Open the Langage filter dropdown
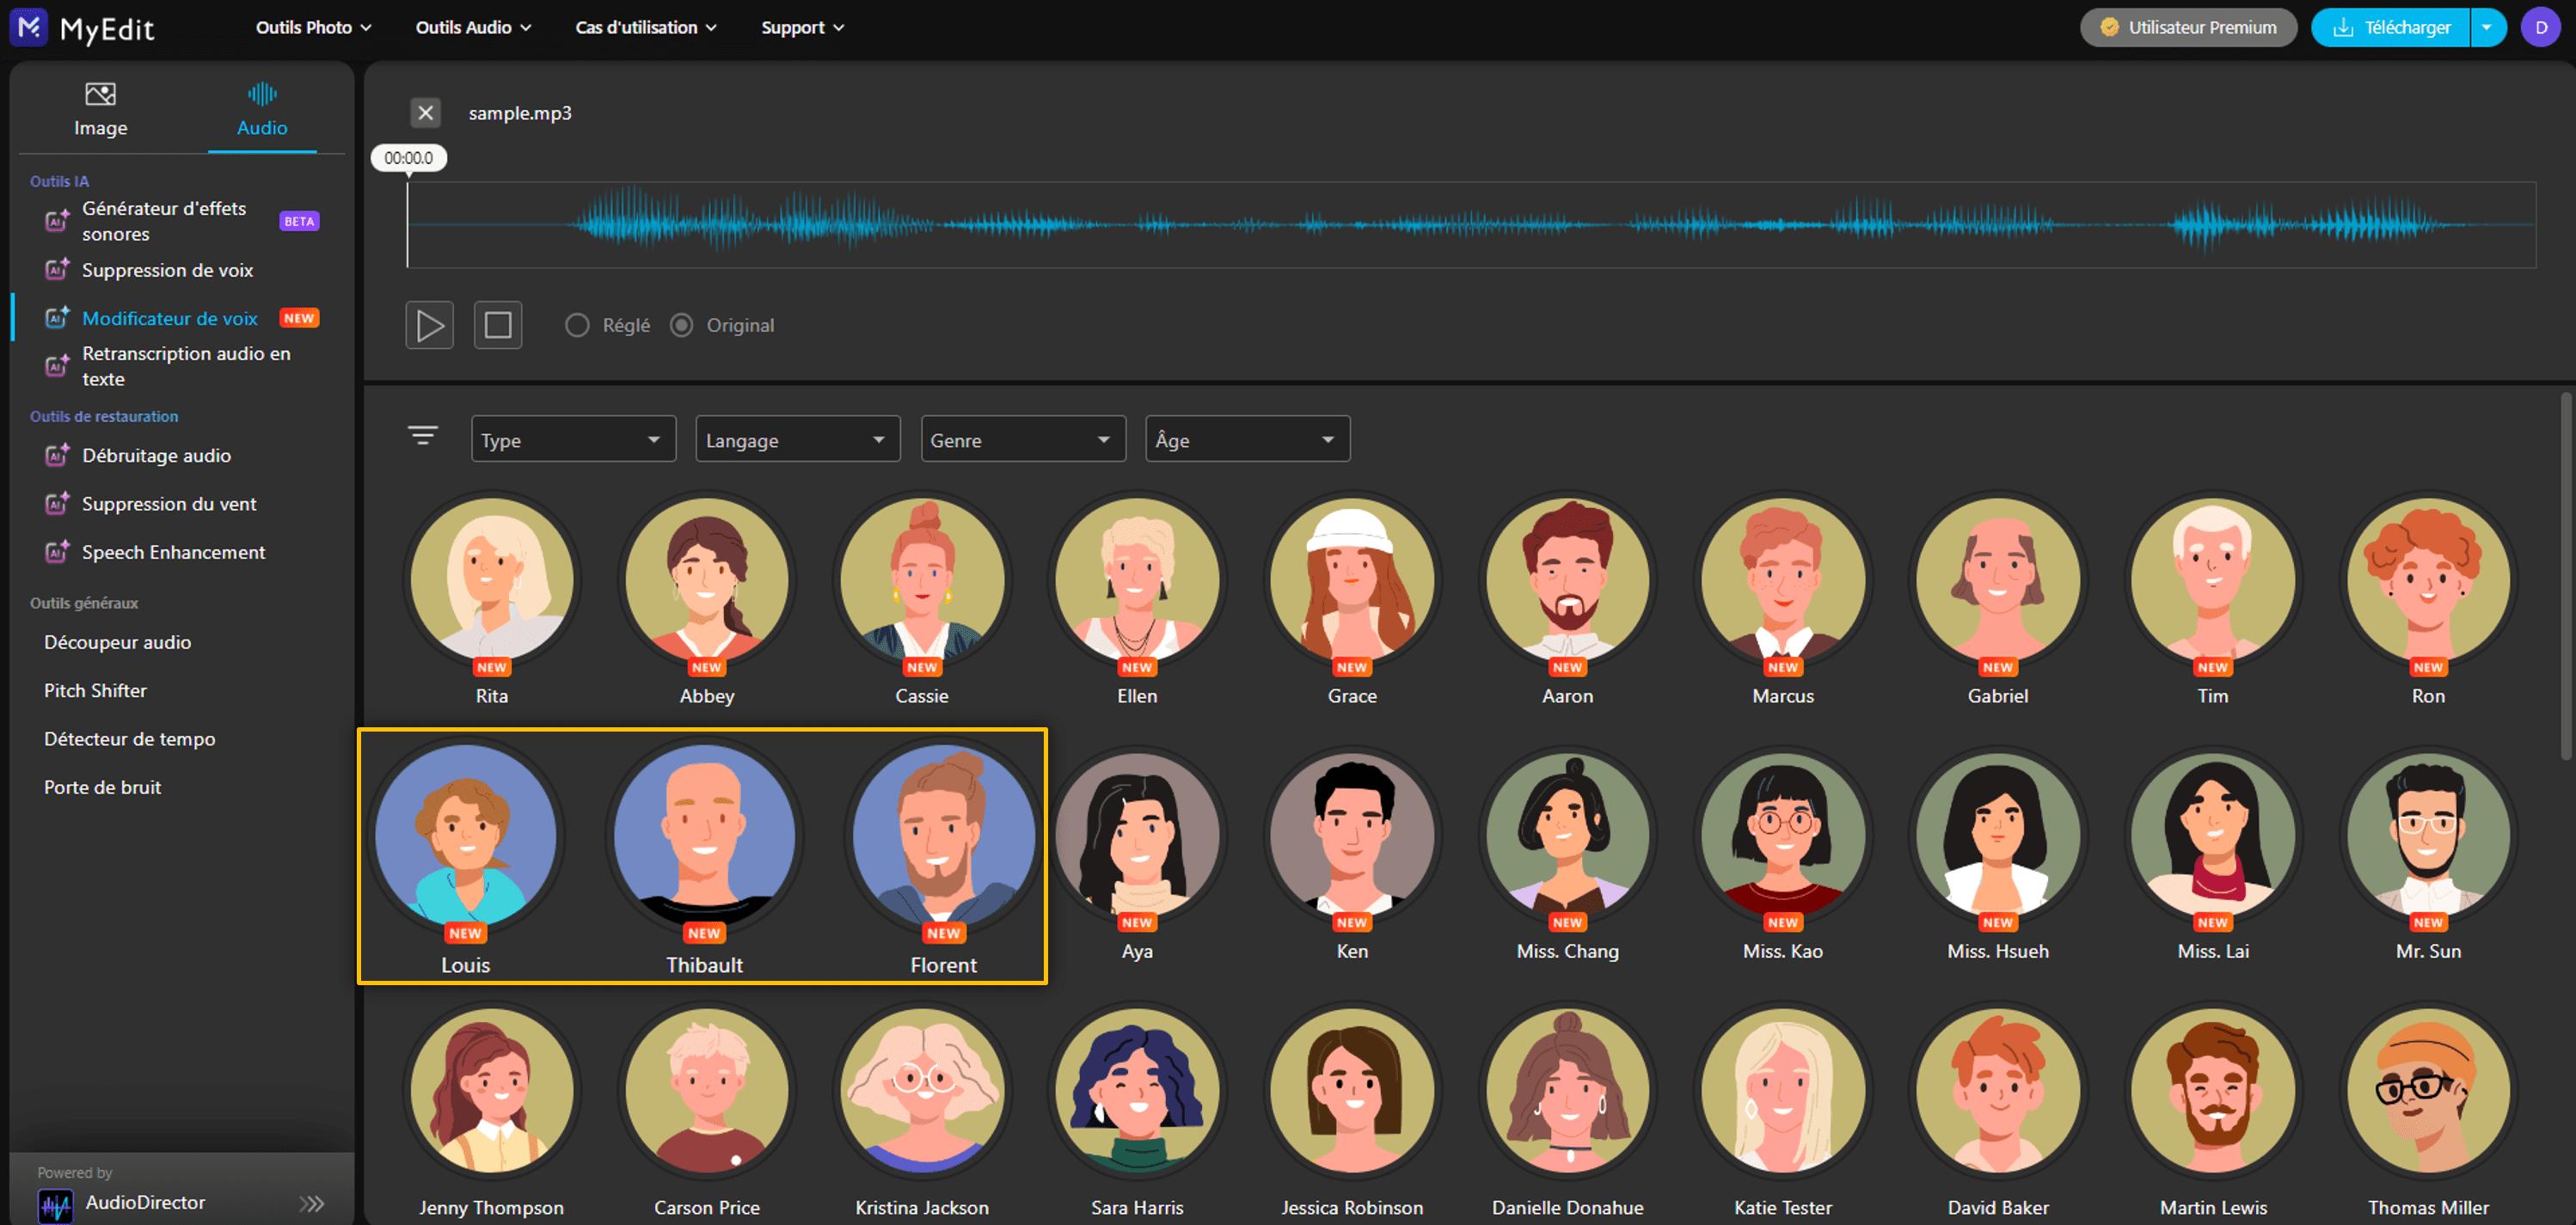2576x1225 pixels. click(797, 439)
